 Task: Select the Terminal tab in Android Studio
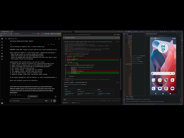[x=127, y=97]
